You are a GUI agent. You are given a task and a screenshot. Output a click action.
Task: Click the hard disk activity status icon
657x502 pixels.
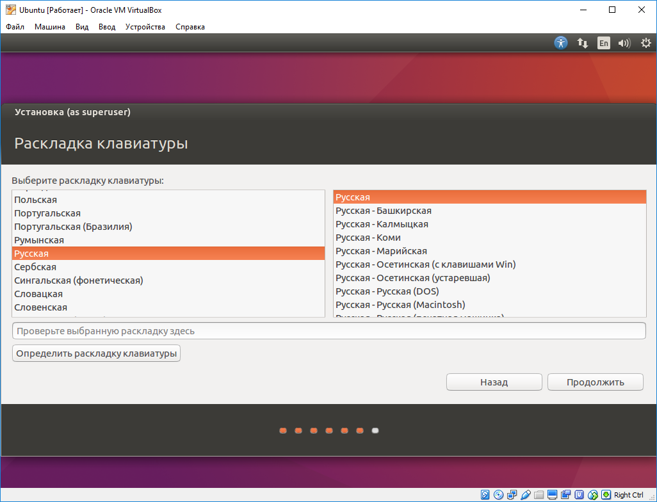(x=485, y=495)
